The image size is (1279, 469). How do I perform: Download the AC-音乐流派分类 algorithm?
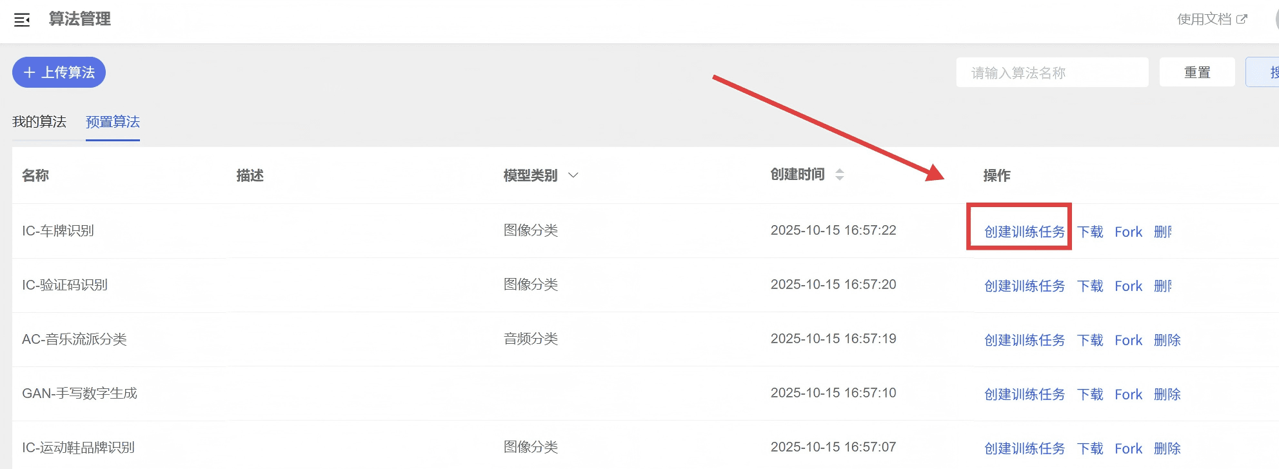click(1090, 340)
